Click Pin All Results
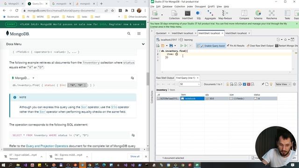This screenshot has height=168, width=299. click(235, 46)
